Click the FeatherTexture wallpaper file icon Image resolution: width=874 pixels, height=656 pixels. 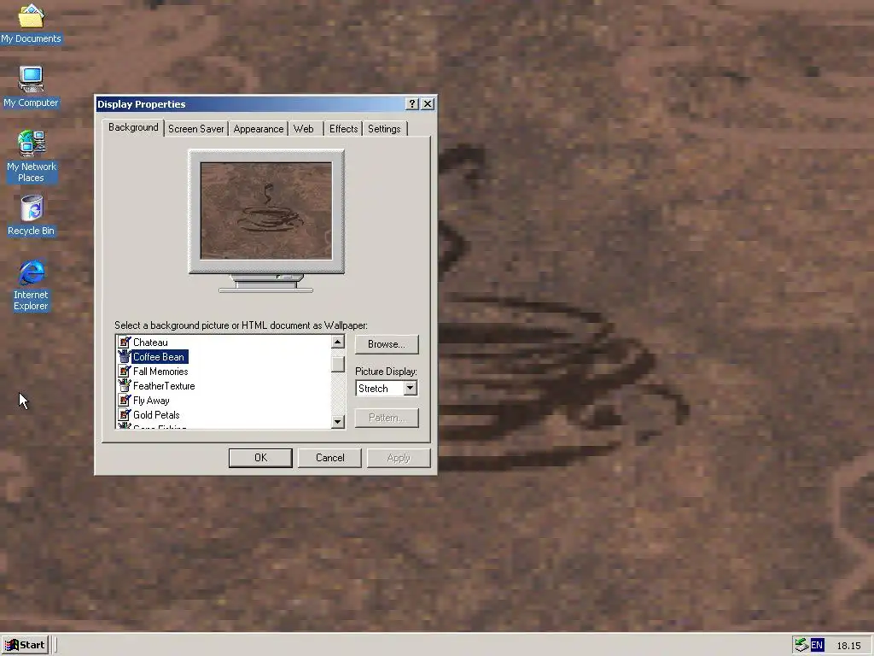[125, 385]
